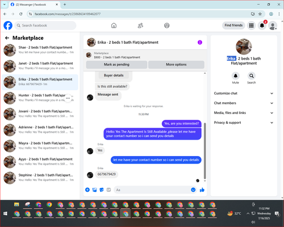This screenshot has width=284, height=227.
Task: Open Janet's apartment conversation
Action: (x=40, y=66)
